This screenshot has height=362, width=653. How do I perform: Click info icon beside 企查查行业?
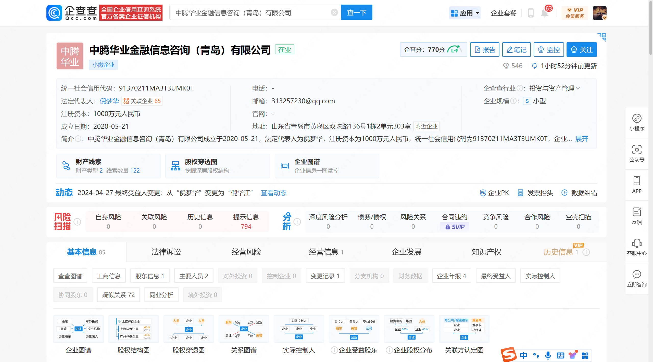point(520,88)
